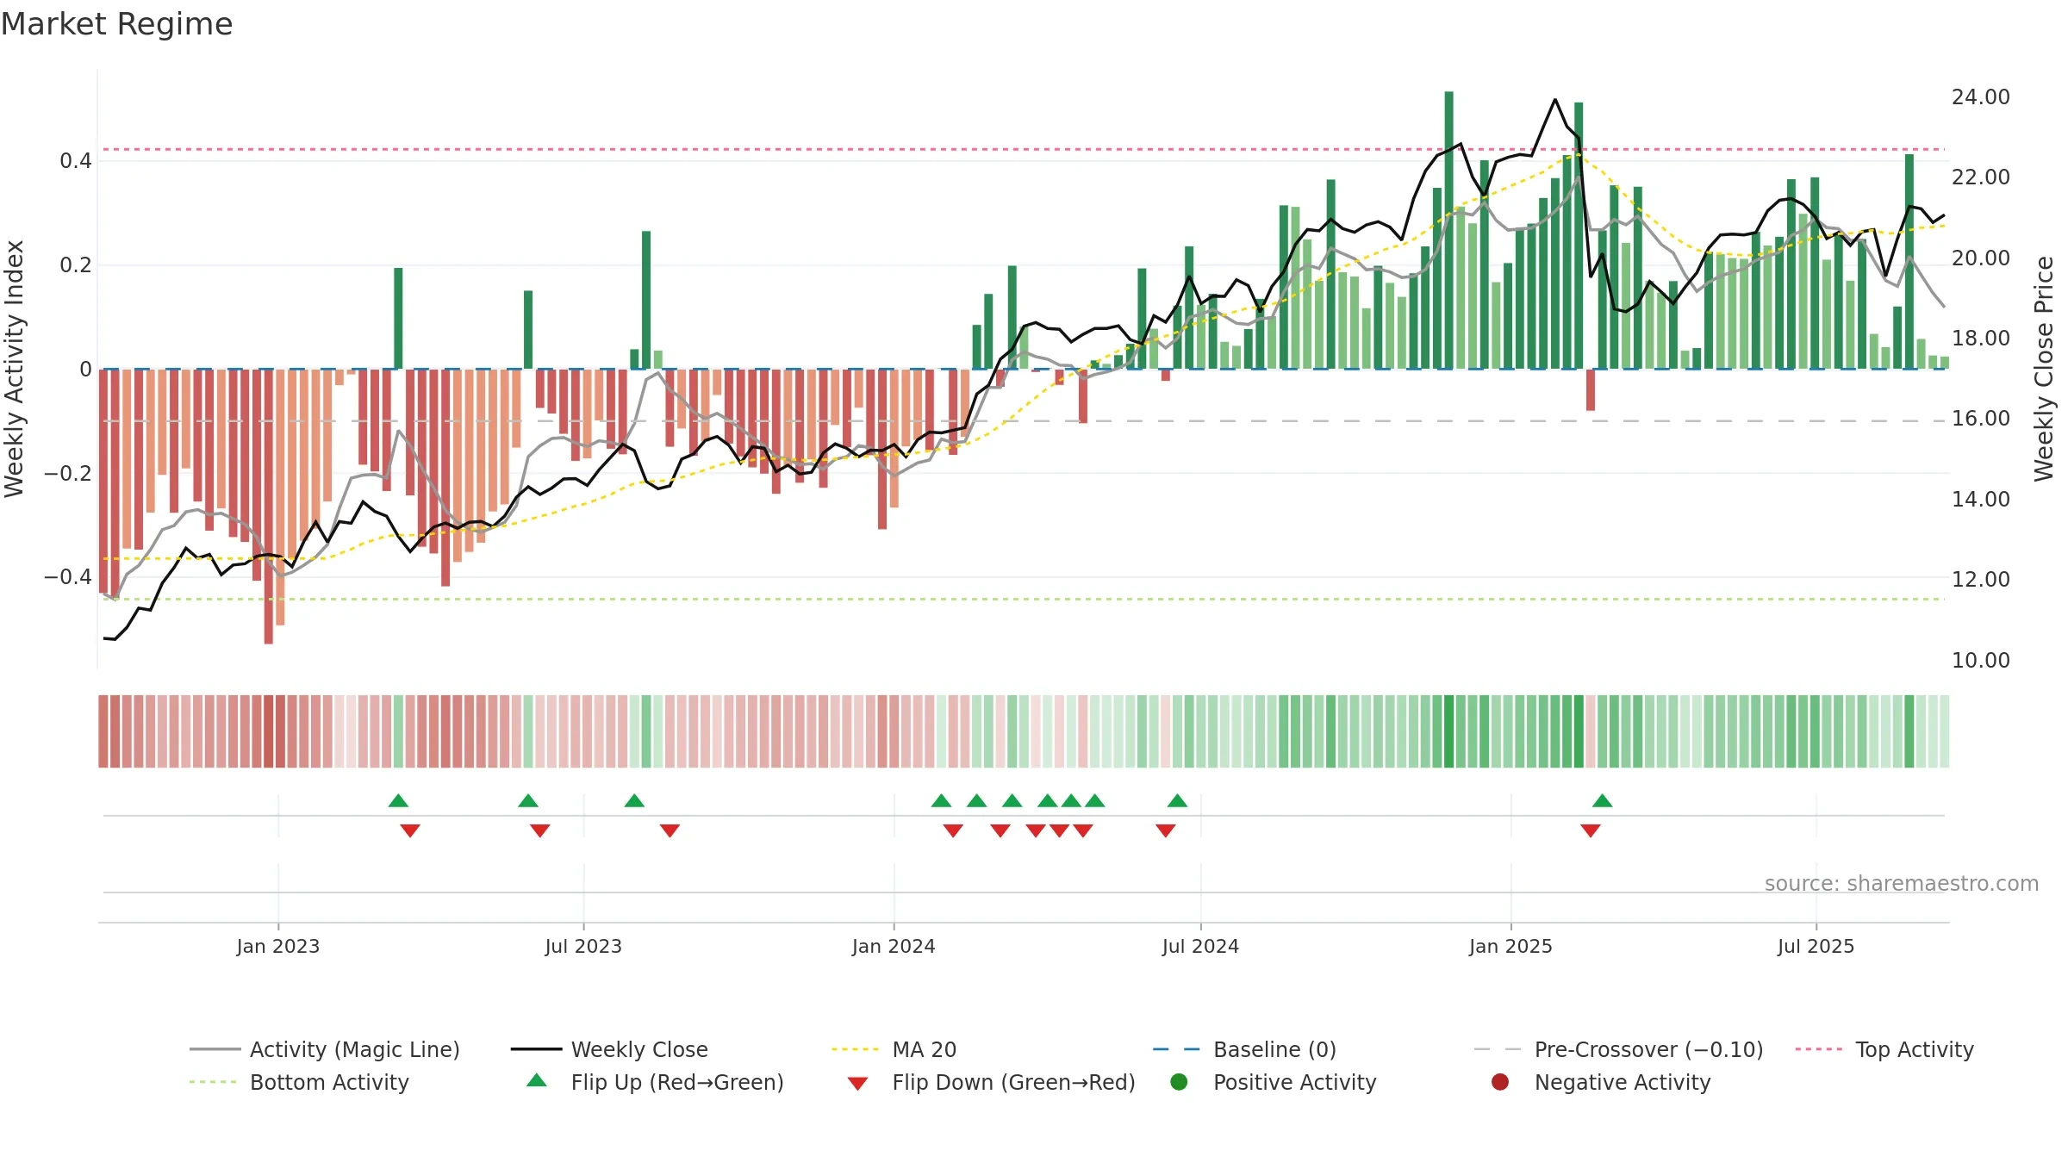Click the 18.00 price axis value
Screen dimensions: 2068x1163
(x=1981, y=338)
